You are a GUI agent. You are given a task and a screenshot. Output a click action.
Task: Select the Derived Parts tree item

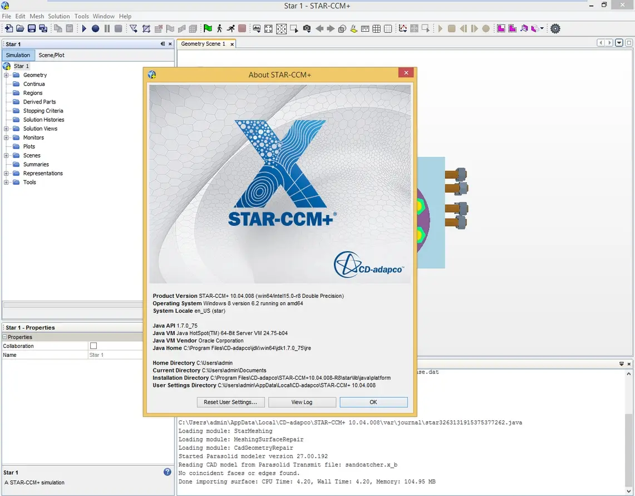point(40,102)
